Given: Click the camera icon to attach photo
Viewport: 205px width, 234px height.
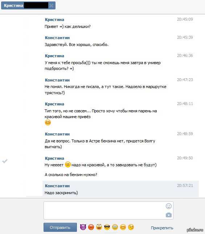Looking at the screenshot, I should (x=168, y=215).
